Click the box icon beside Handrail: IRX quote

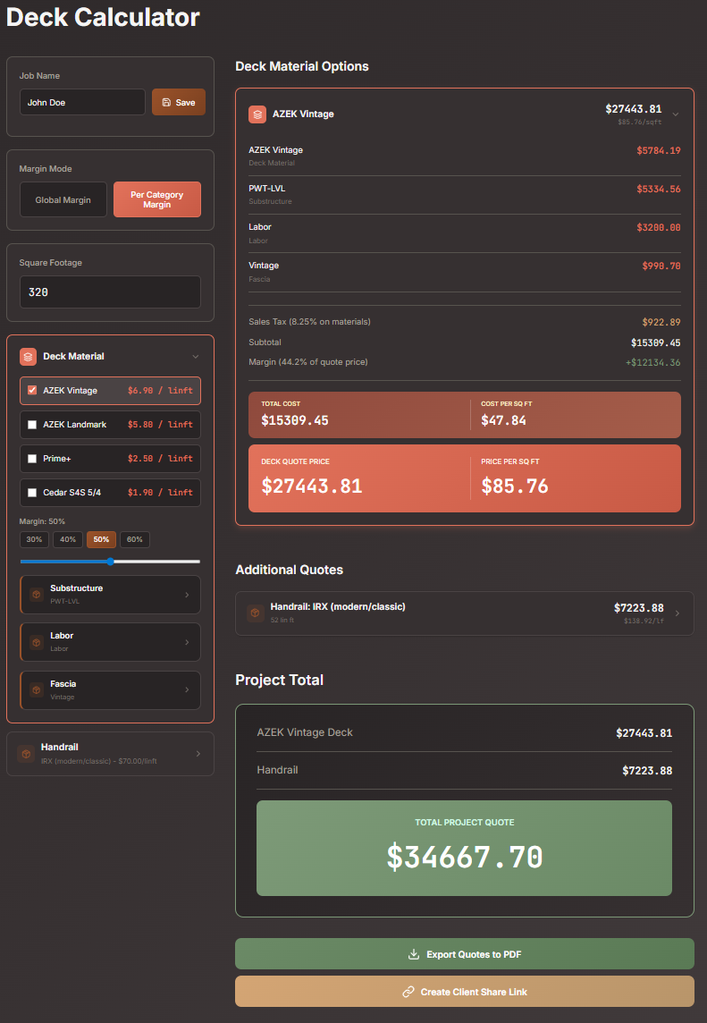tap(256, 613)
